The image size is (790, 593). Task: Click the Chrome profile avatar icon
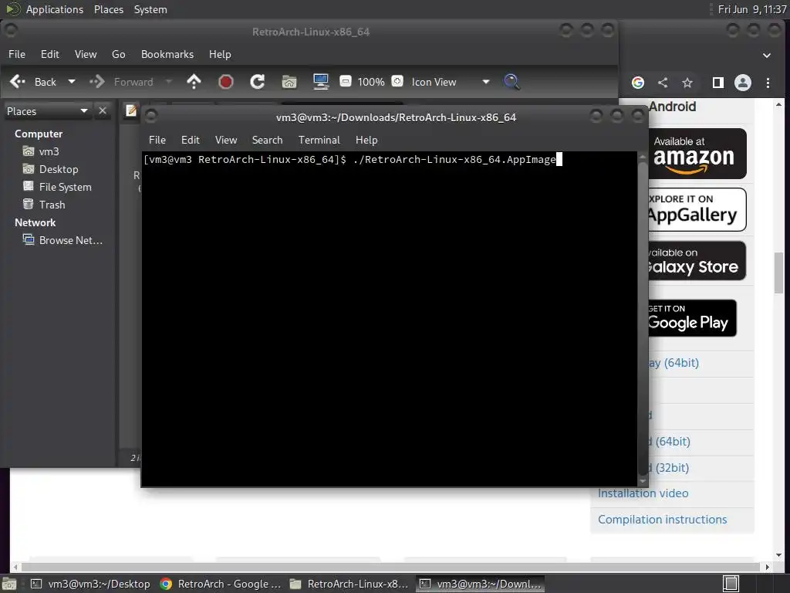(x=743, y=82)
